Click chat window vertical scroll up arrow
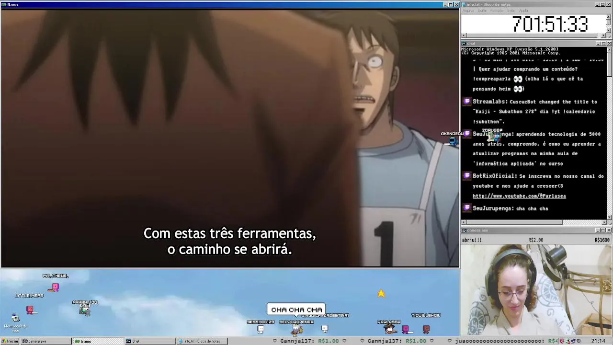 click(x=609, y=49)
